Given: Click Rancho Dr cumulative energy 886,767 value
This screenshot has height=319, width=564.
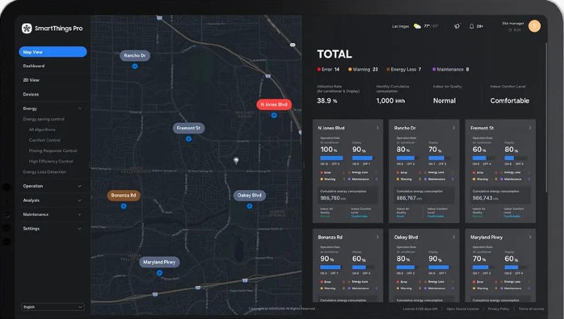Looking at the screenshot, I should coord(407,198).
